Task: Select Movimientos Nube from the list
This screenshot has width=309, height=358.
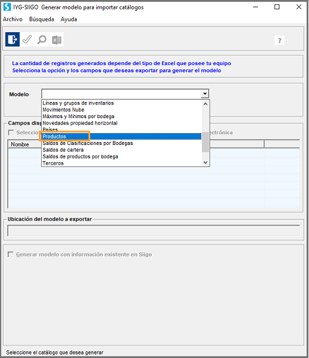Action: point(122,110)
